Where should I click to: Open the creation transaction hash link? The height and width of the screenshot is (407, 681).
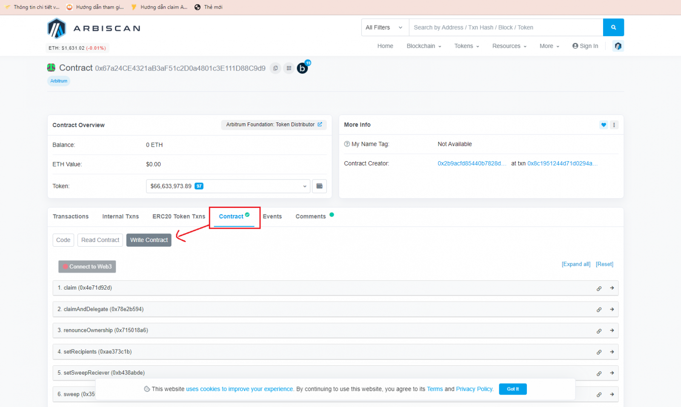[x=562, y=163]
